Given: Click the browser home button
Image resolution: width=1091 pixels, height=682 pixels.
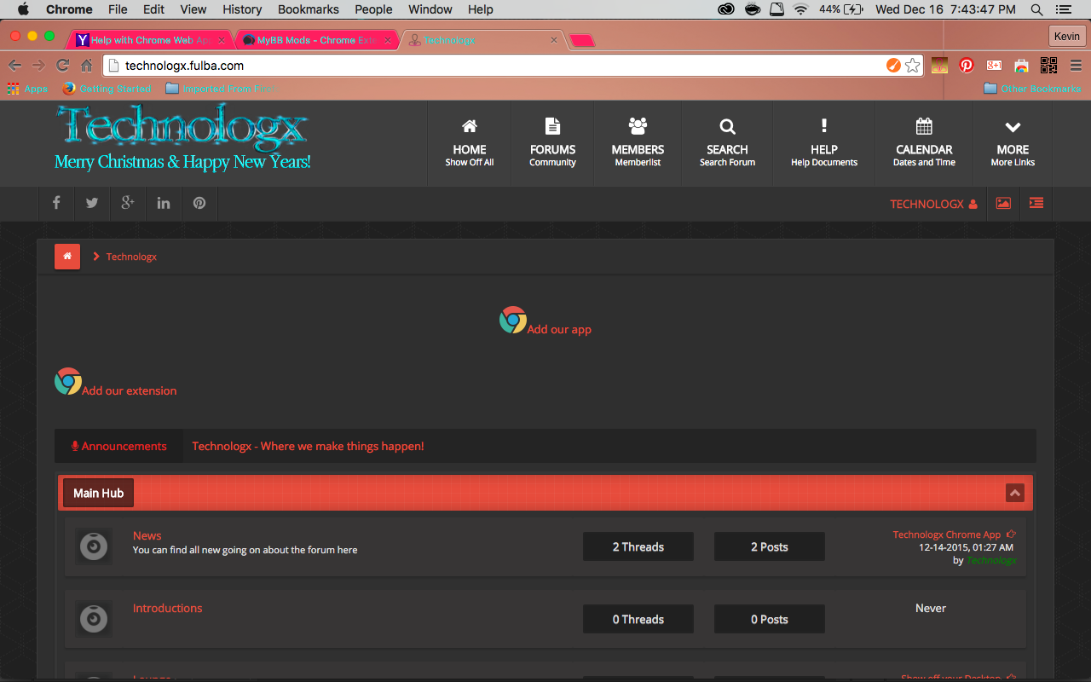Looking at the screenshot, I should coord(86,66).
